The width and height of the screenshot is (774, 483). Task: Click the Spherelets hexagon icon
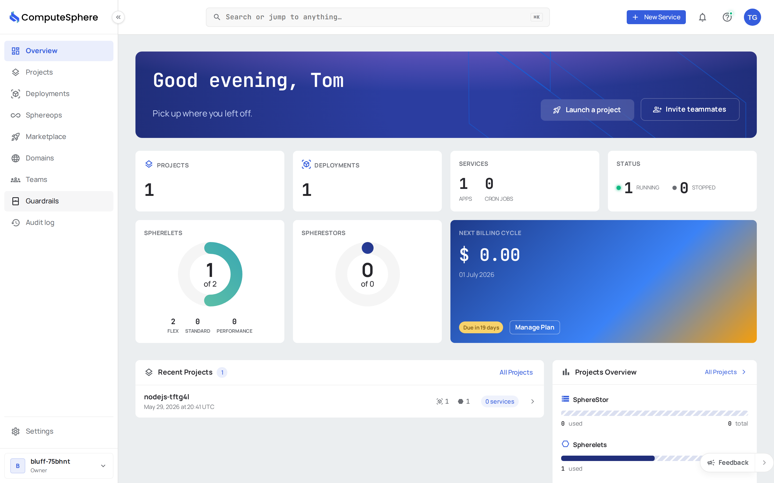point(565,444)
